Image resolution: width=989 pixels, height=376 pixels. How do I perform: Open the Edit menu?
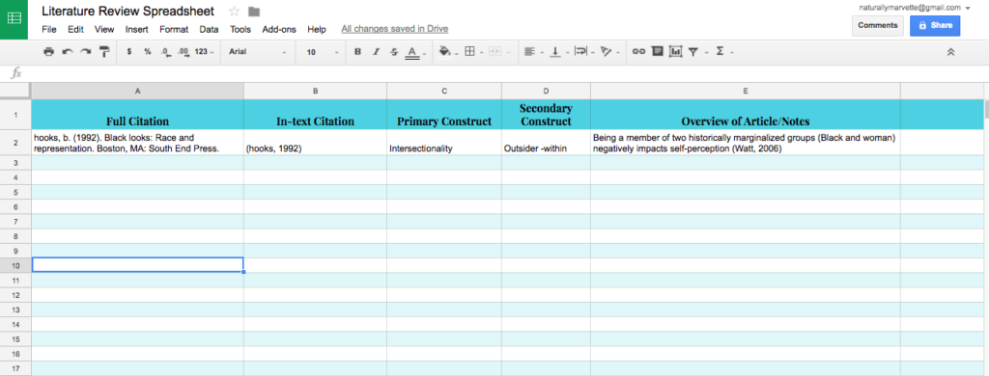click(75, 29)
